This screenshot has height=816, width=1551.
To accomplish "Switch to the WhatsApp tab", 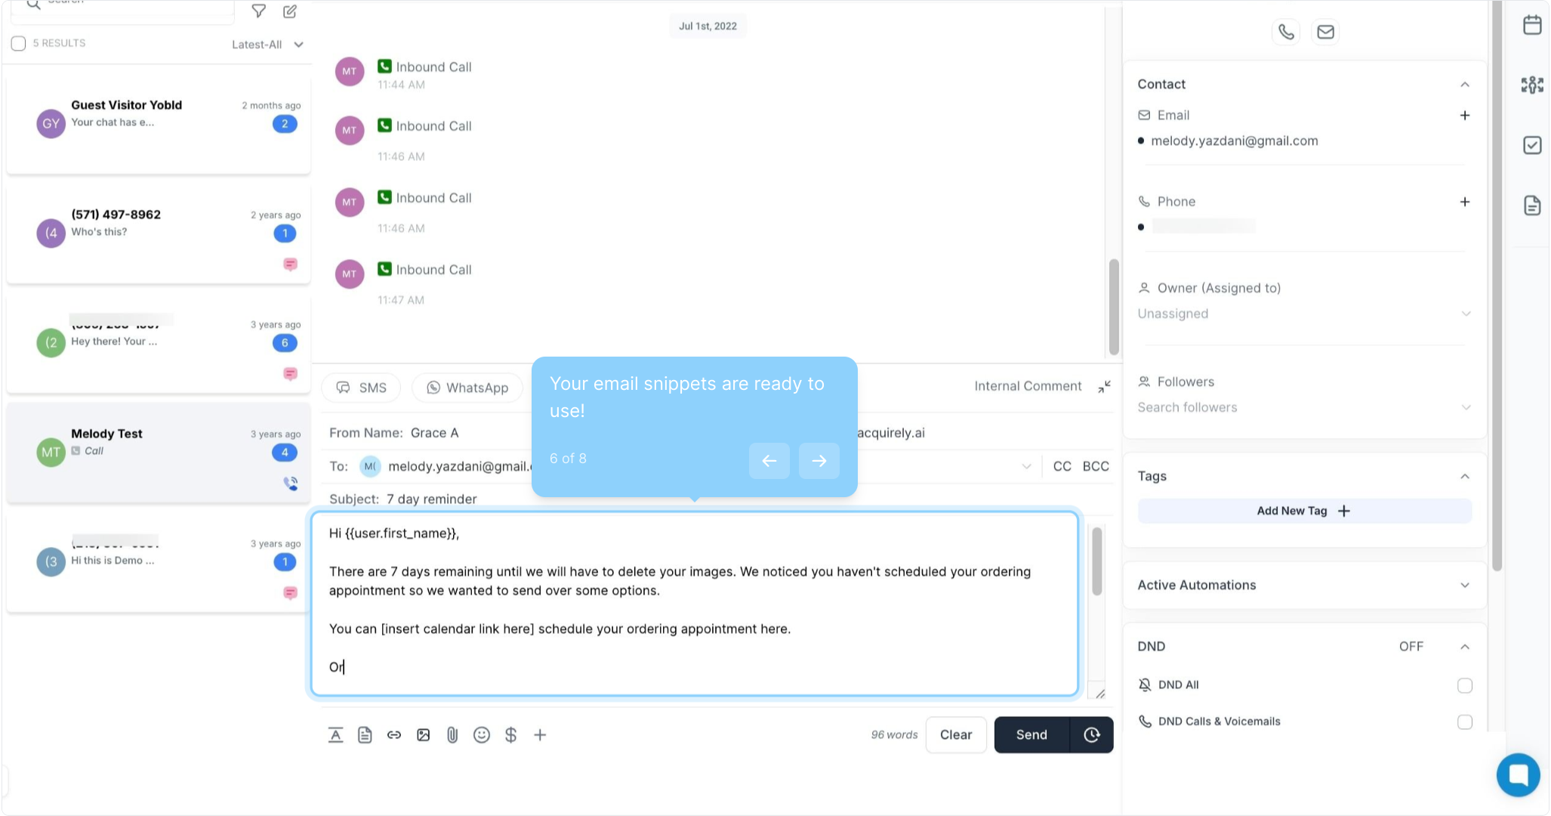I will click(467, 388).
